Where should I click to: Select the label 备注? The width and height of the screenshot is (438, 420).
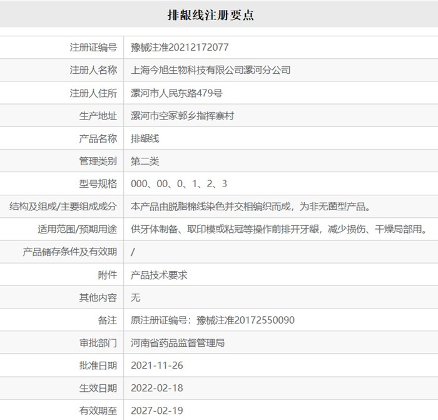pos(108,320)
